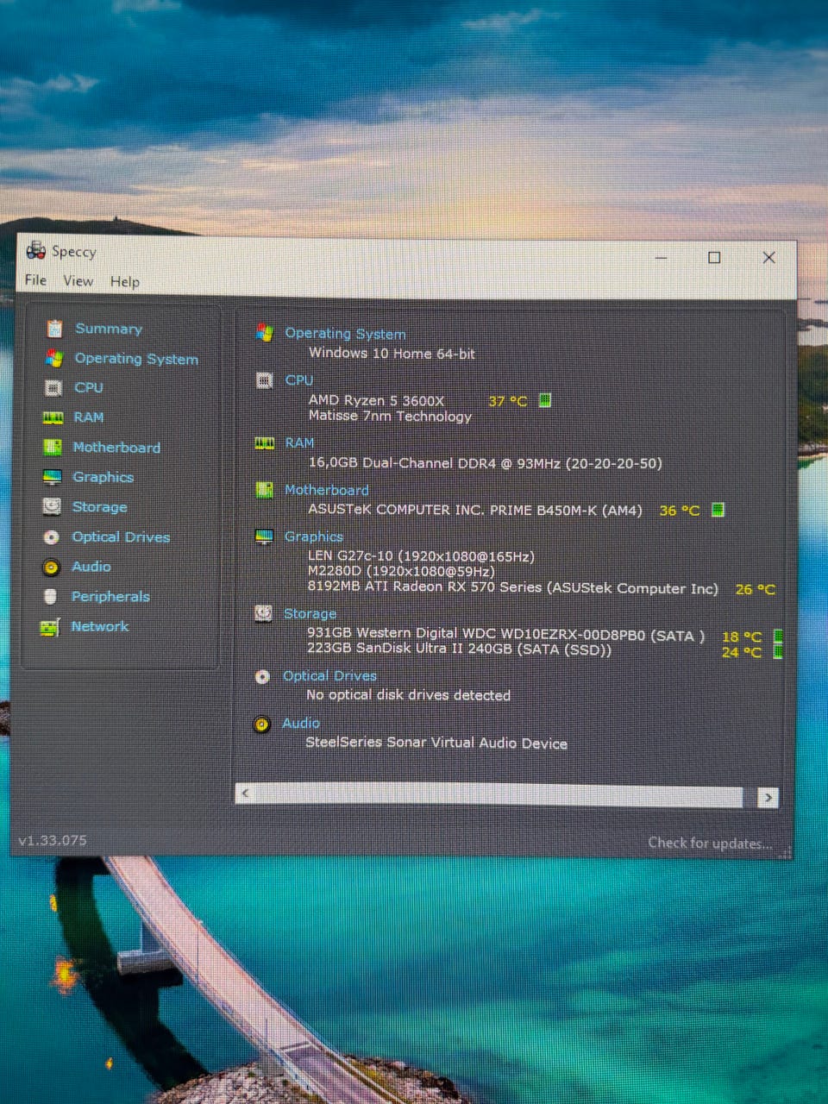Select RAM in the sidebar
Viewport: 828px width, 1104px height.
[89, 417]
